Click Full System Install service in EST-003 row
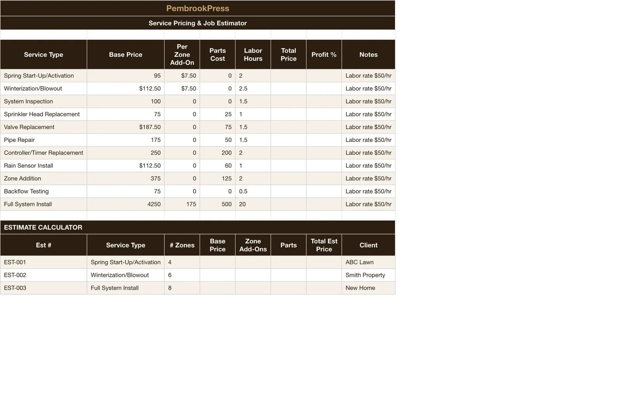The width and height of the screenshot is (621, 399). coord(126,288)
